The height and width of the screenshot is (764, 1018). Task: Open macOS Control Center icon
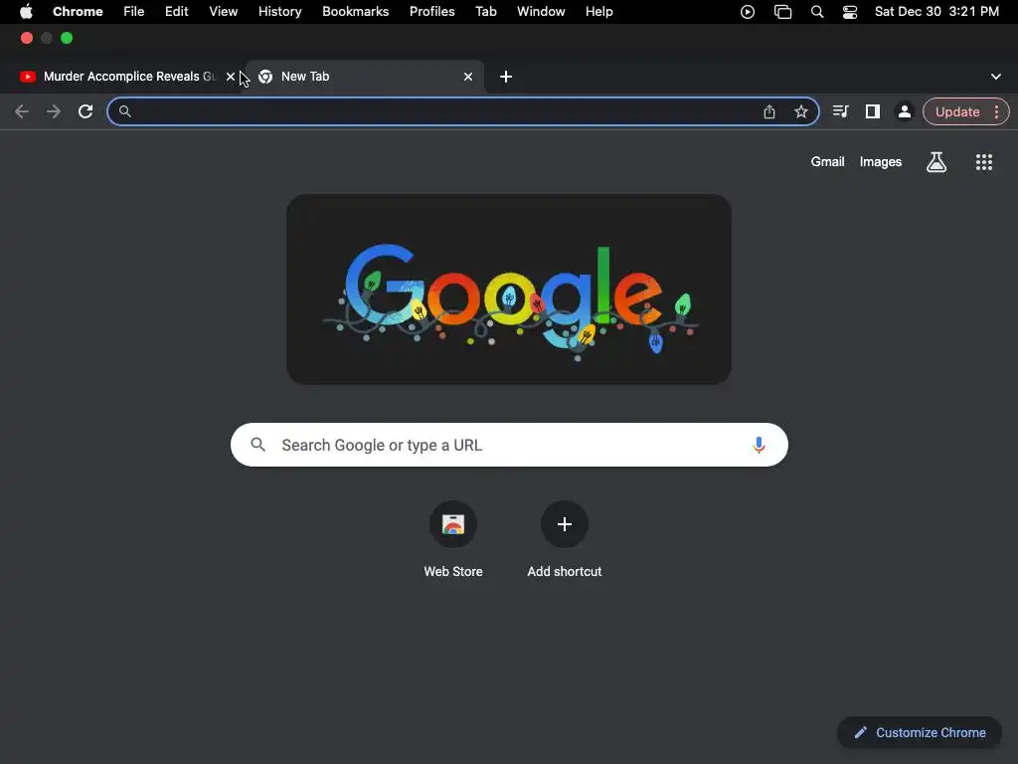point(850,12)
